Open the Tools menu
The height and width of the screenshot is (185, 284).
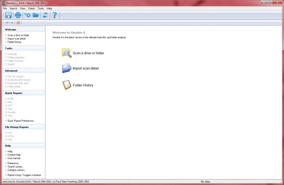tap(41, 8)
